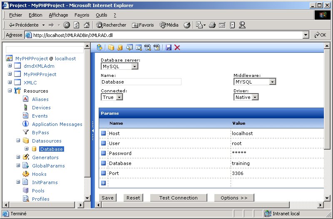The image size is (333, 219).
Task: Click the red X delete icon
Action: tap(177, 47)
